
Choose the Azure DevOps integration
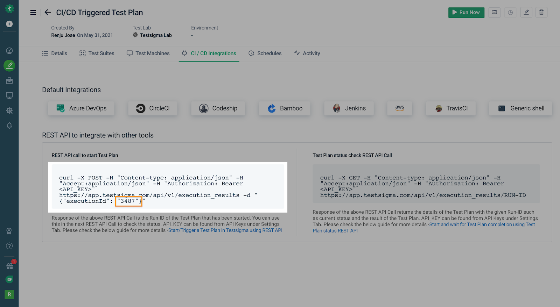click(81, 108)
